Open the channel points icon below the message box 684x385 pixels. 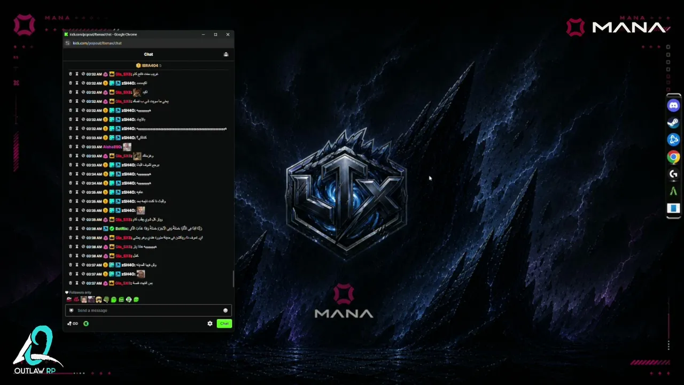[x=72, y=324]
